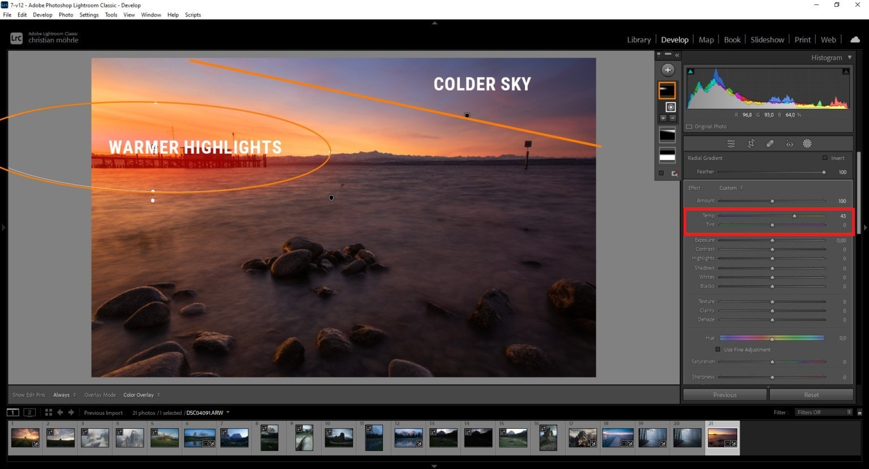This screenshot has height=469, width=869.
Task: Minimize masks panel with dash icon
Action: point(668,54)
